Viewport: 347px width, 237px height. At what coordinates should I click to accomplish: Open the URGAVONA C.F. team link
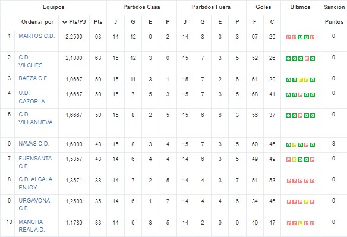point(34,204)
